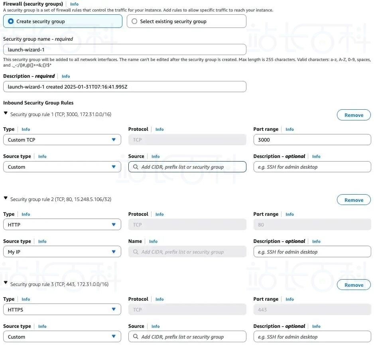The height and width of the screenshot is (345, 374).
Task: Focus the port range field showing 3000
Action: pyautogui.click(x=312, y=140)
